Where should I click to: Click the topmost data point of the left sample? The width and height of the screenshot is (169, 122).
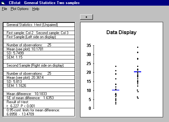tap(116, 66)
